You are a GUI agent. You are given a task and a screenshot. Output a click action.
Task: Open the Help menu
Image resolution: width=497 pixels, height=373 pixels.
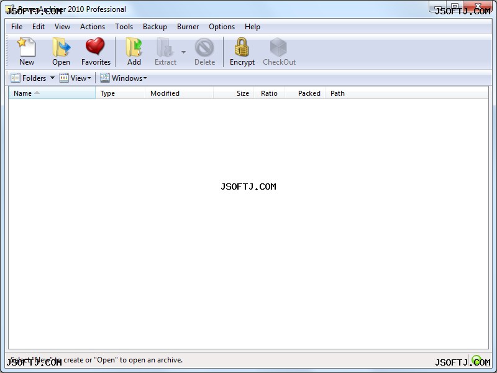coord(252,27)
